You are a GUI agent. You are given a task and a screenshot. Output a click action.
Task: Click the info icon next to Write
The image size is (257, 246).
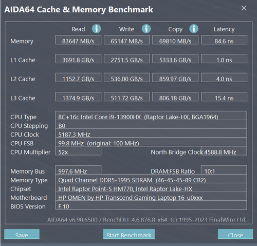(x=146, y=29)
